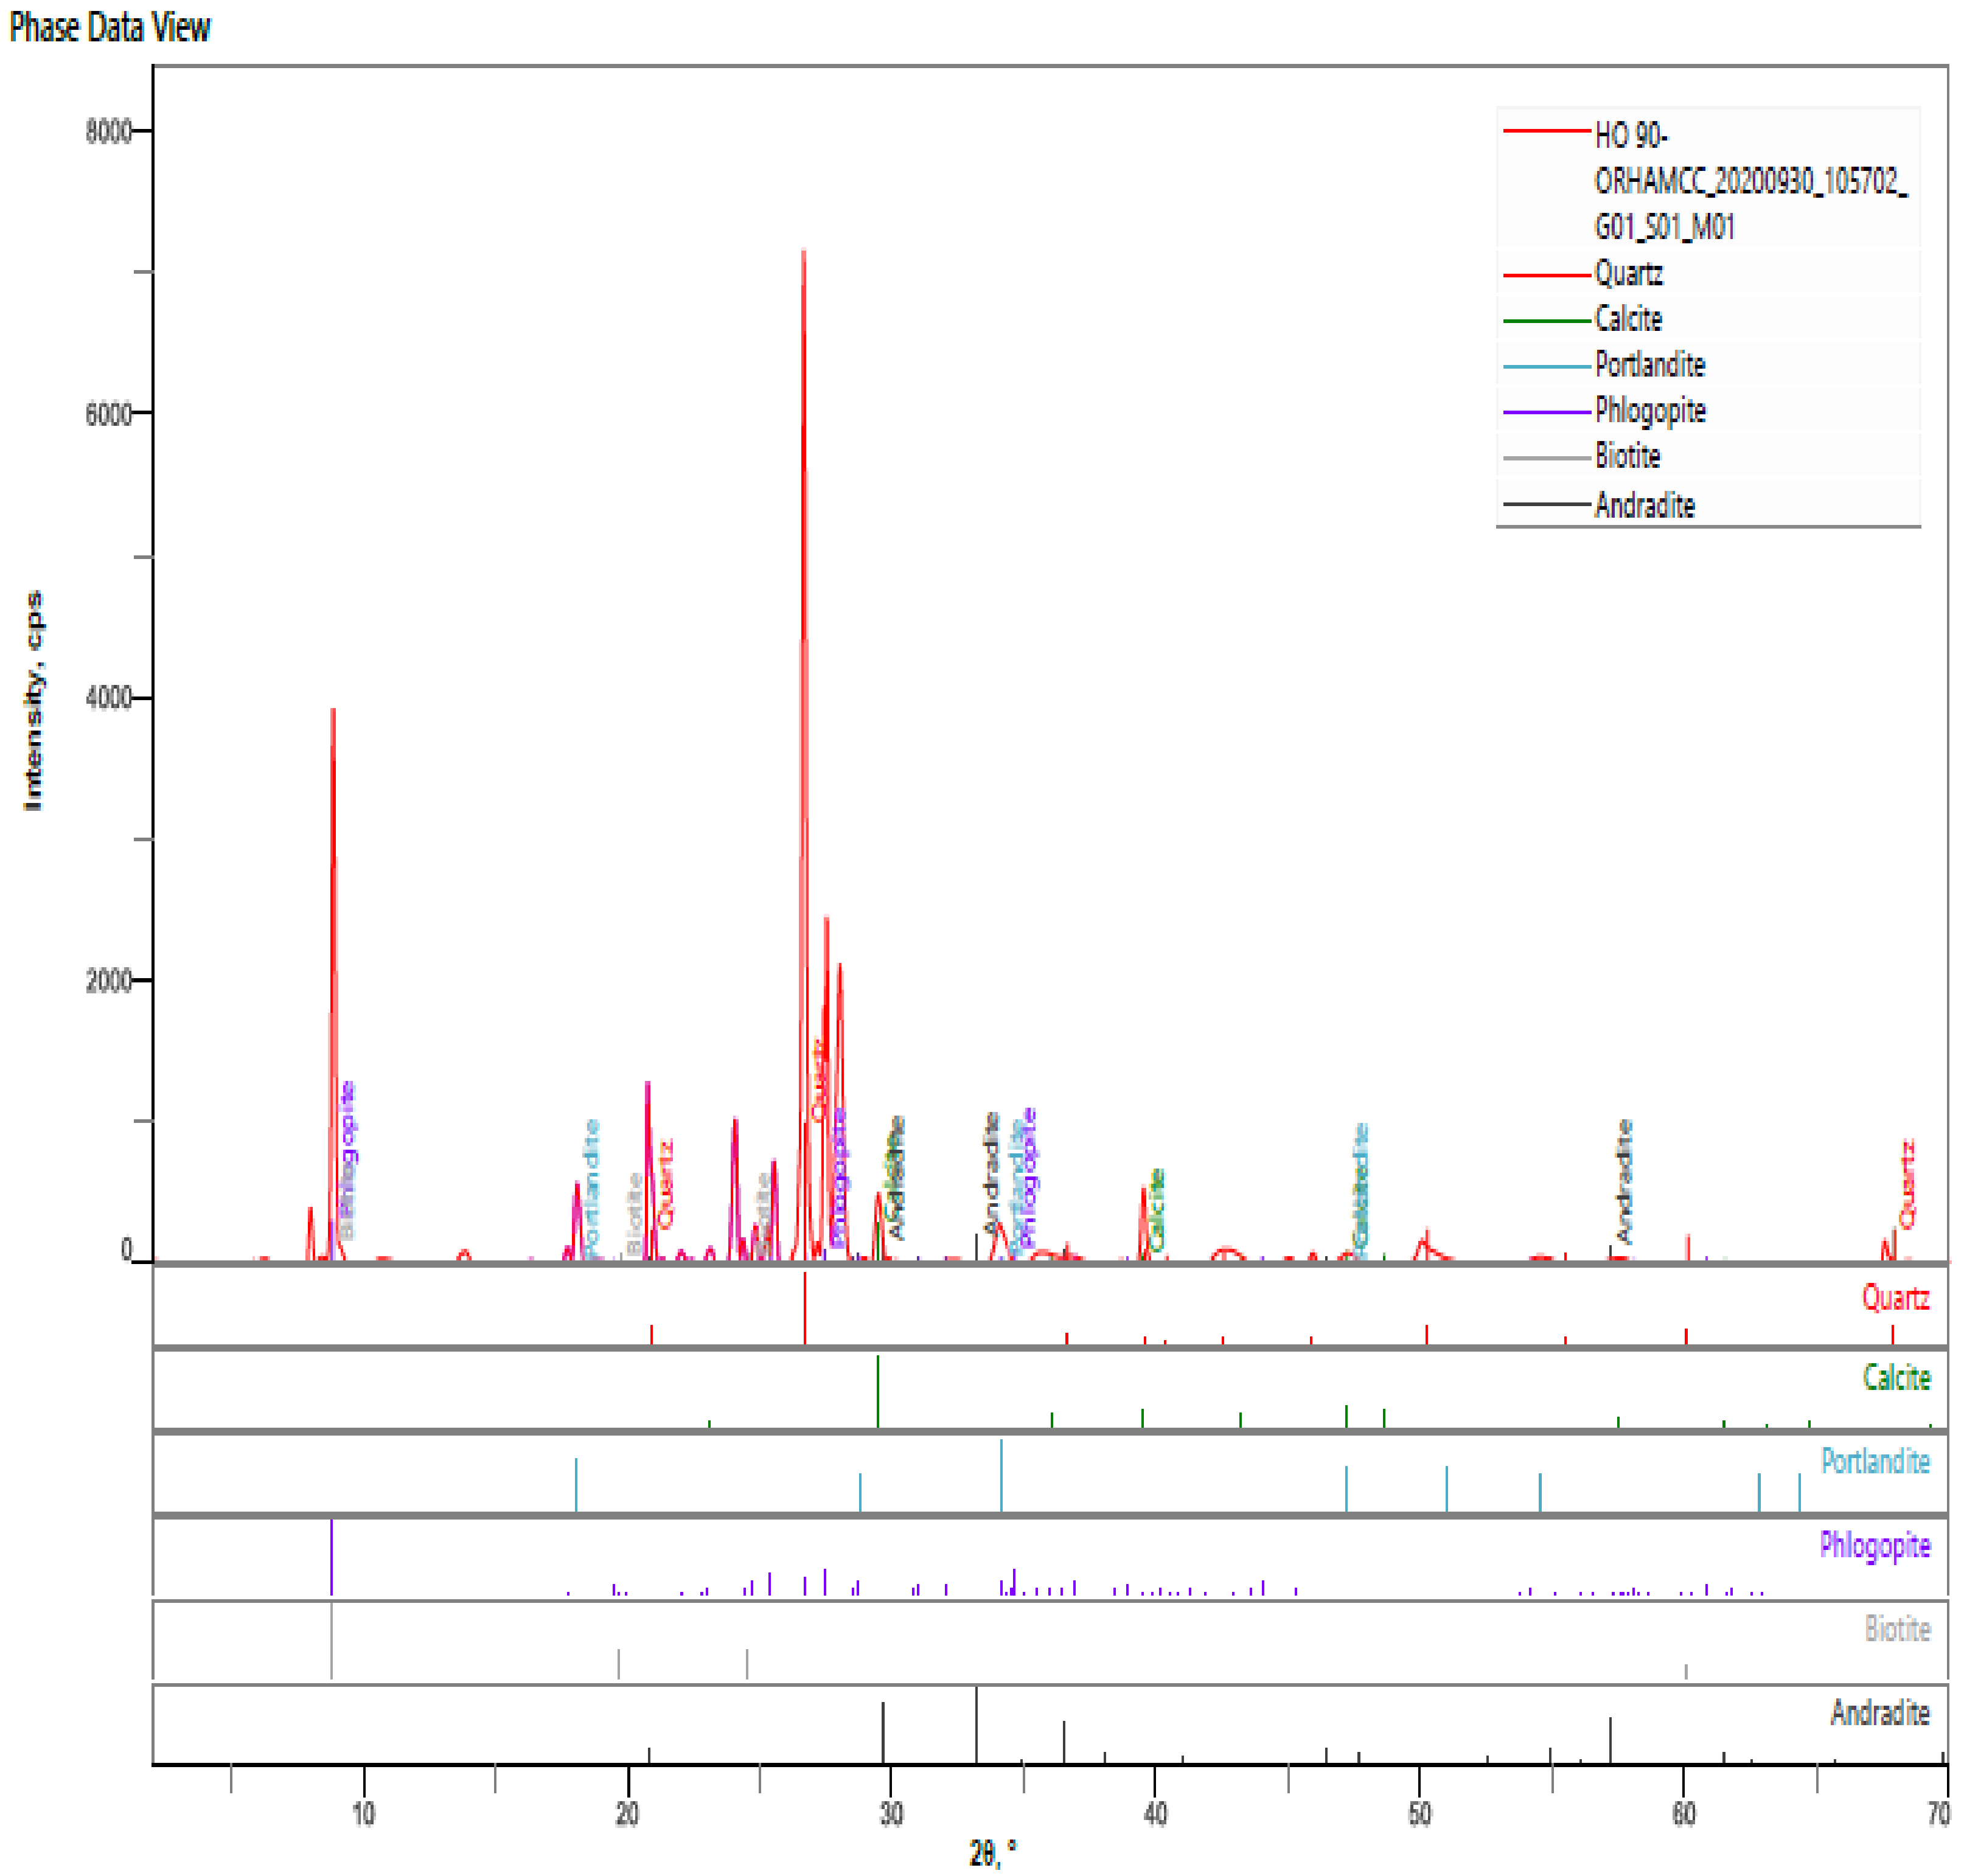Screen dimensions: 1964x1876
Task: Click the Biotite legend label
Action: coord(1627,456)
